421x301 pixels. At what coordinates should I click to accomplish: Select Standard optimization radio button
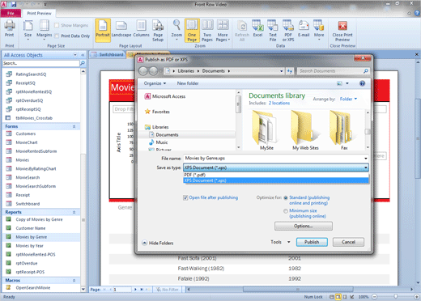click(x=286, y=198)
